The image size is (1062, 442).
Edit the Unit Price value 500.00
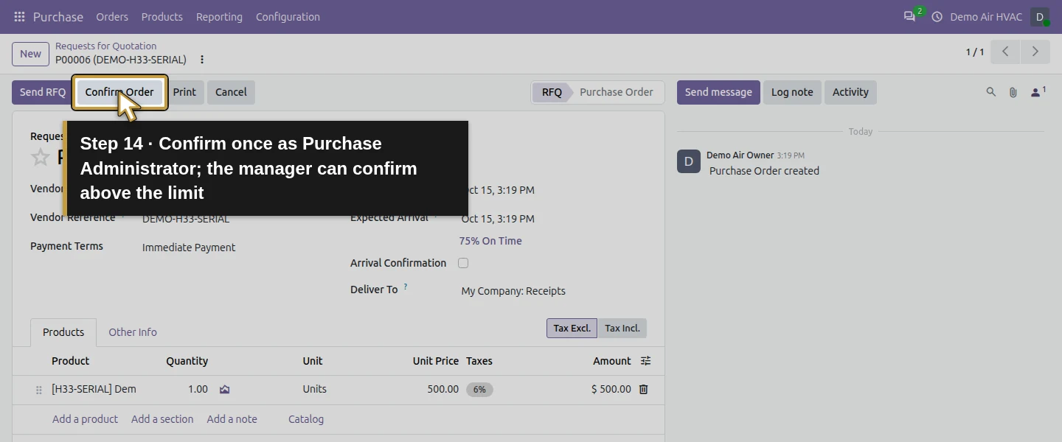point(442,389)
